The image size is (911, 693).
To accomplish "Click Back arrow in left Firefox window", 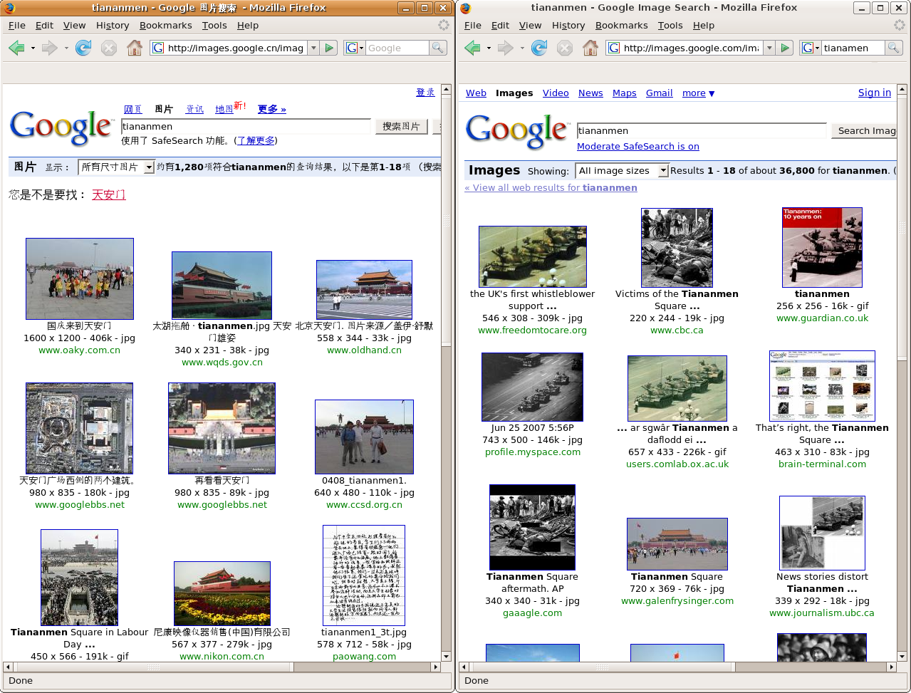I will (x=16, y=48).
